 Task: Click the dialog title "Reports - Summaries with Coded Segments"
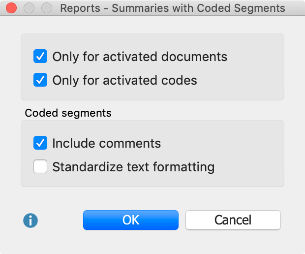pos(172,8)
